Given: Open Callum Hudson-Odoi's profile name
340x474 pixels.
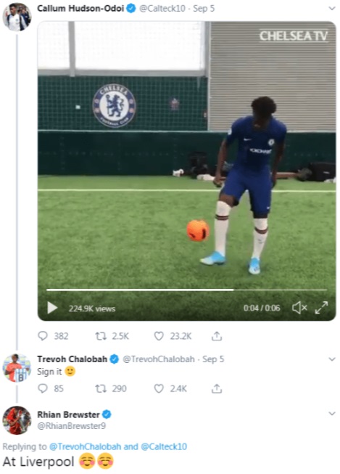Looking at the screenshot, I should coord(80,9).
